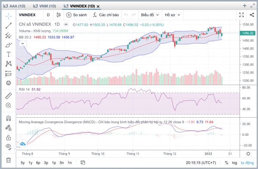Click the minus button beside Chỉ số VNINDEX

(66, 25)
